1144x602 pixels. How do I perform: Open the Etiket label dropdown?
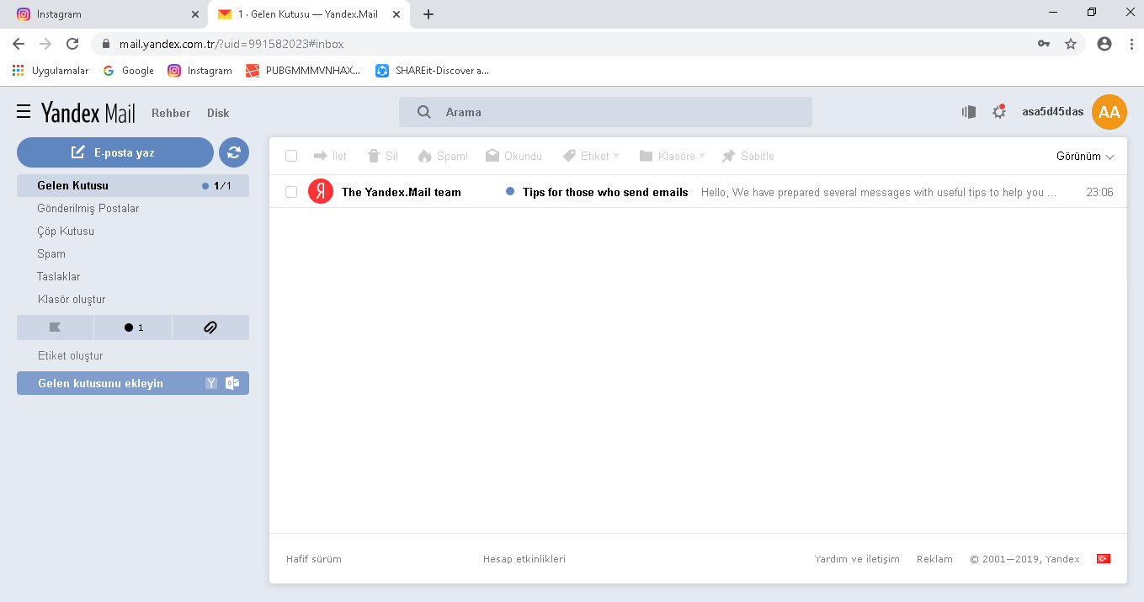click(591, 156)
